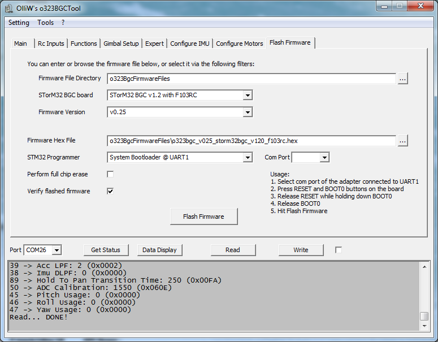This screenshot has width=438, height=342.
Task: Open the Tools menu
Action: pos(46,23)
